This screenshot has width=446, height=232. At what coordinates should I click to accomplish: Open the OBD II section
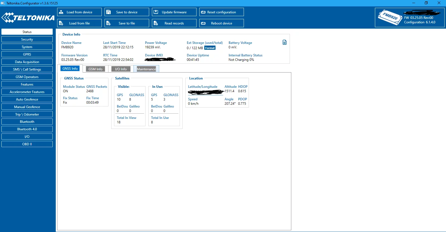pyautogui.click(x=27, y=144)
